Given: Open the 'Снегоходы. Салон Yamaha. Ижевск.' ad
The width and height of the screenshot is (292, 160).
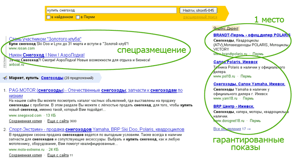Looking at the screenshot, I should (x=249, y=84).
